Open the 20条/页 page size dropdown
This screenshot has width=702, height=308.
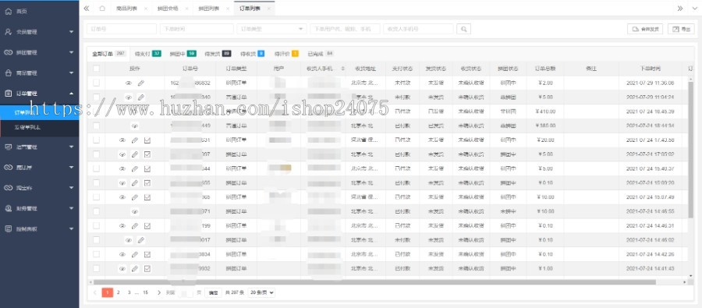coord(261,292)
